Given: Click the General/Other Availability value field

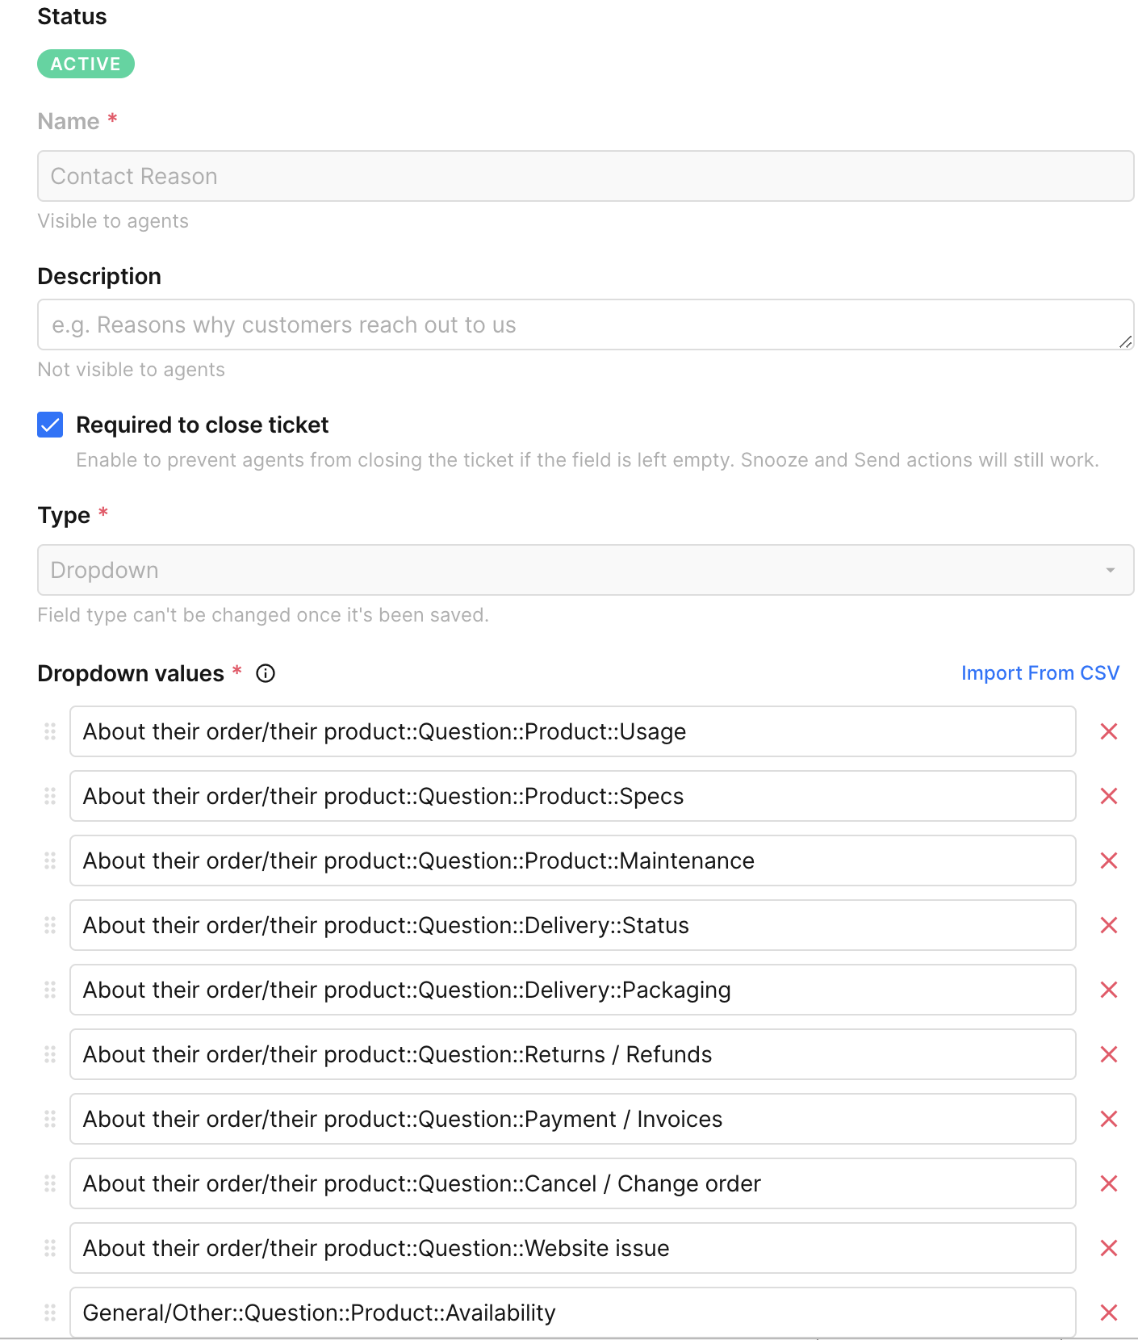Looking at the screenshot, I should point(571,1313).
